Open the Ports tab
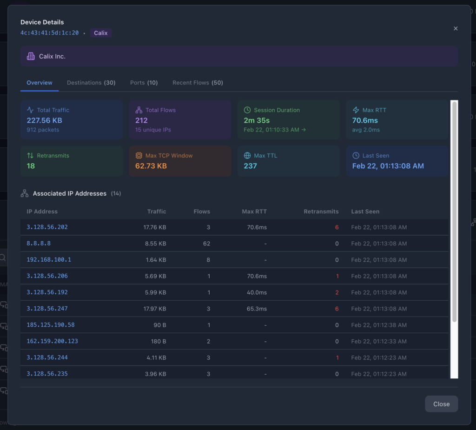The height and width of the screenshot is (430, 476). click(x=144, y=83)
